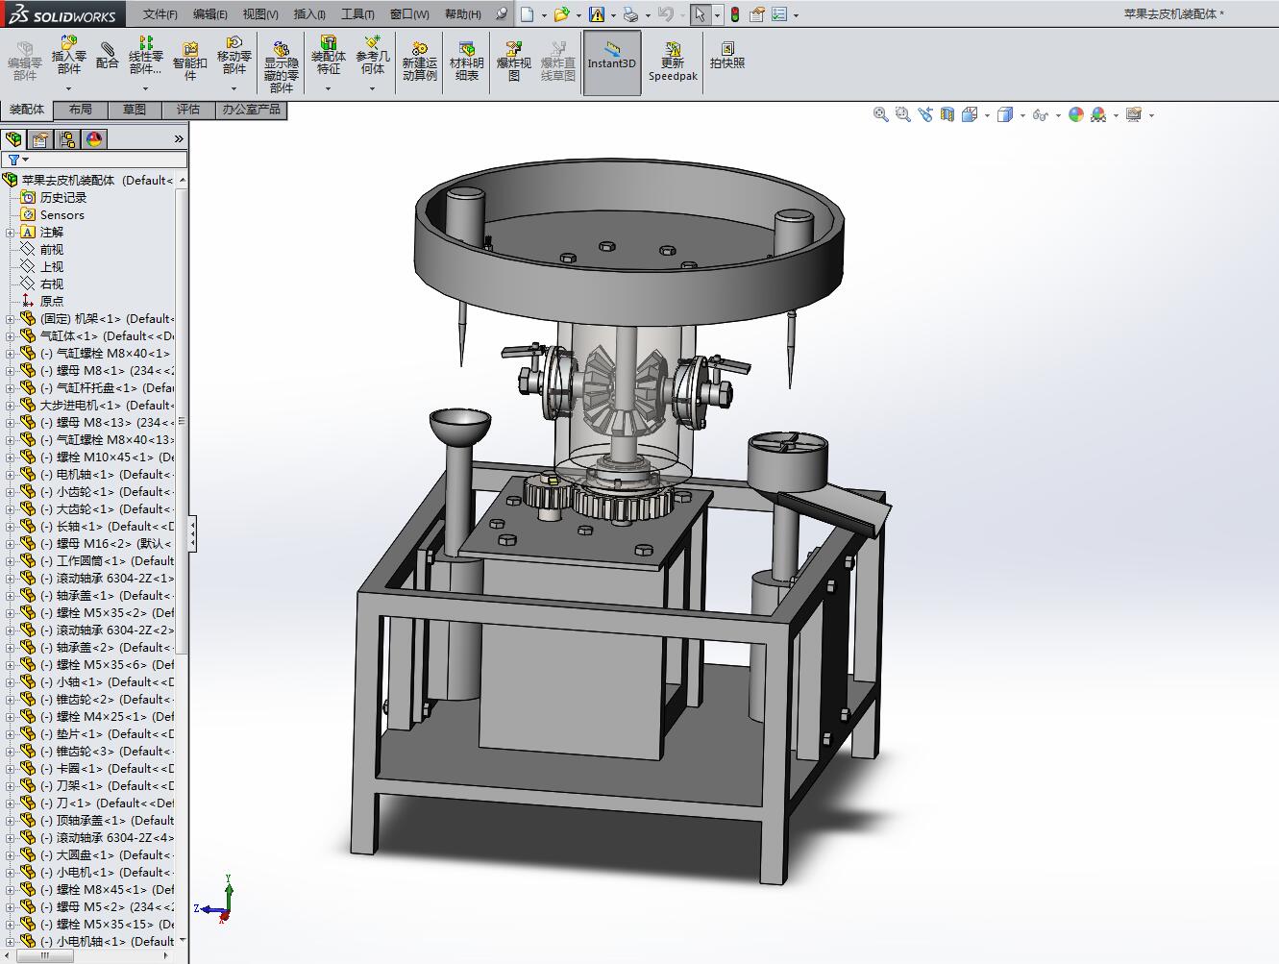Viewport: 1279px width, 964px height.
Task: Click the Zoom to Fit magnifier icon
Action: tap(880, 114)
